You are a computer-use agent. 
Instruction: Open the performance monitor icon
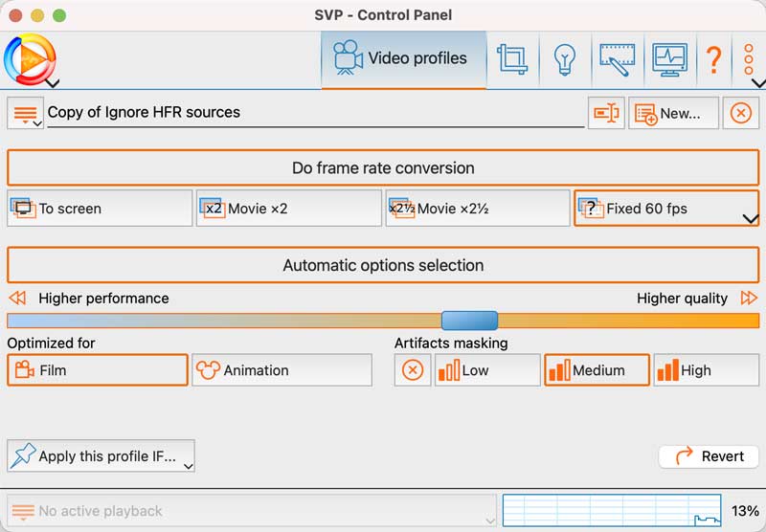(x=669, y=59)
